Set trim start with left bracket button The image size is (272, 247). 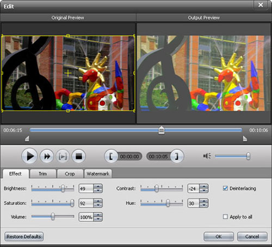point(111,156)
